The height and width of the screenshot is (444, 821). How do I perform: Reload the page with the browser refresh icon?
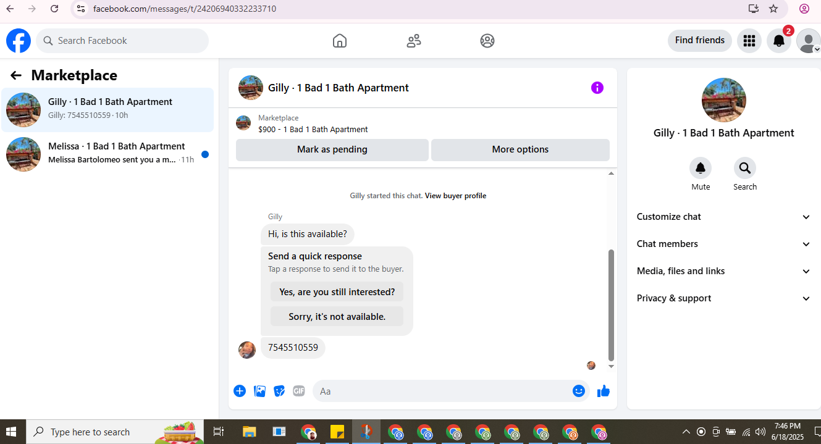pyautogui.click(x=54, y=9)
